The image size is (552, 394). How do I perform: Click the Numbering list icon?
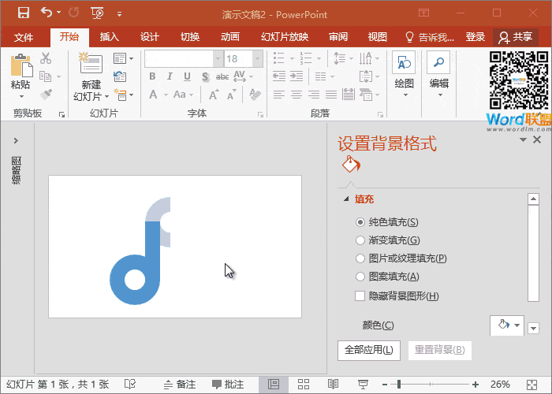pos(306,58)
